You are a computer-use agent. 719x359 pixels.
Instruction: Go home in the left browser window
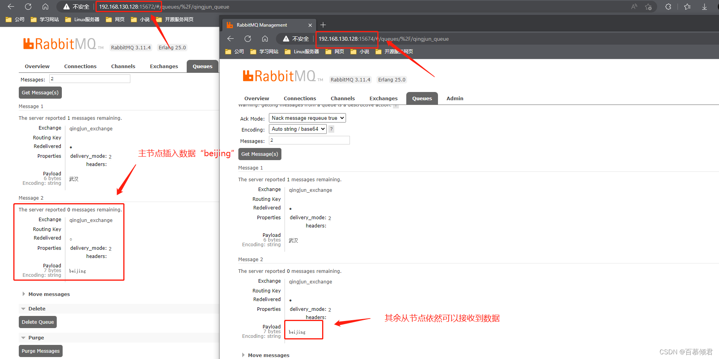tap(45, 7)
